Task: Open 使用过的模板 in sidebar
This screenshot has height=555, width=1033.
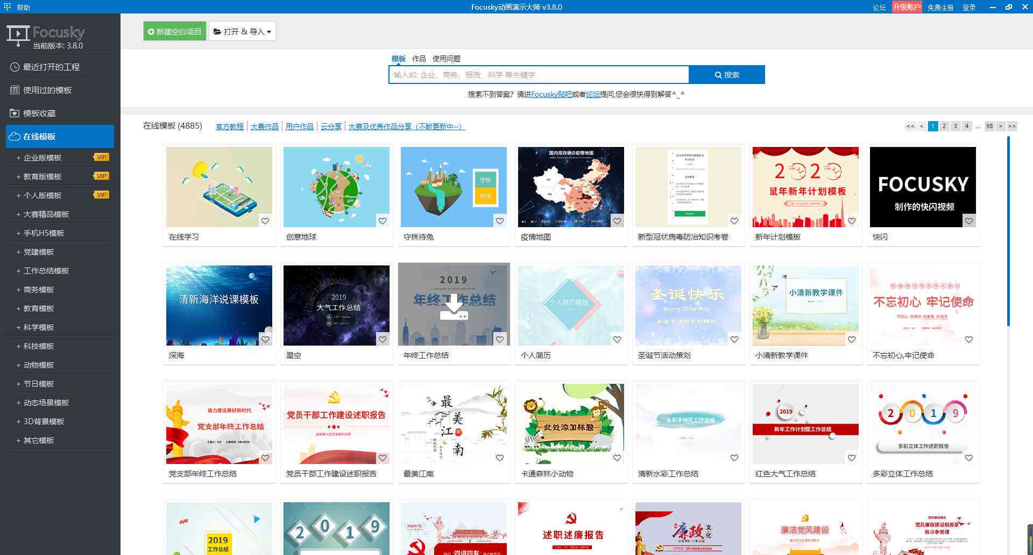Action: [x=60, y=90]
